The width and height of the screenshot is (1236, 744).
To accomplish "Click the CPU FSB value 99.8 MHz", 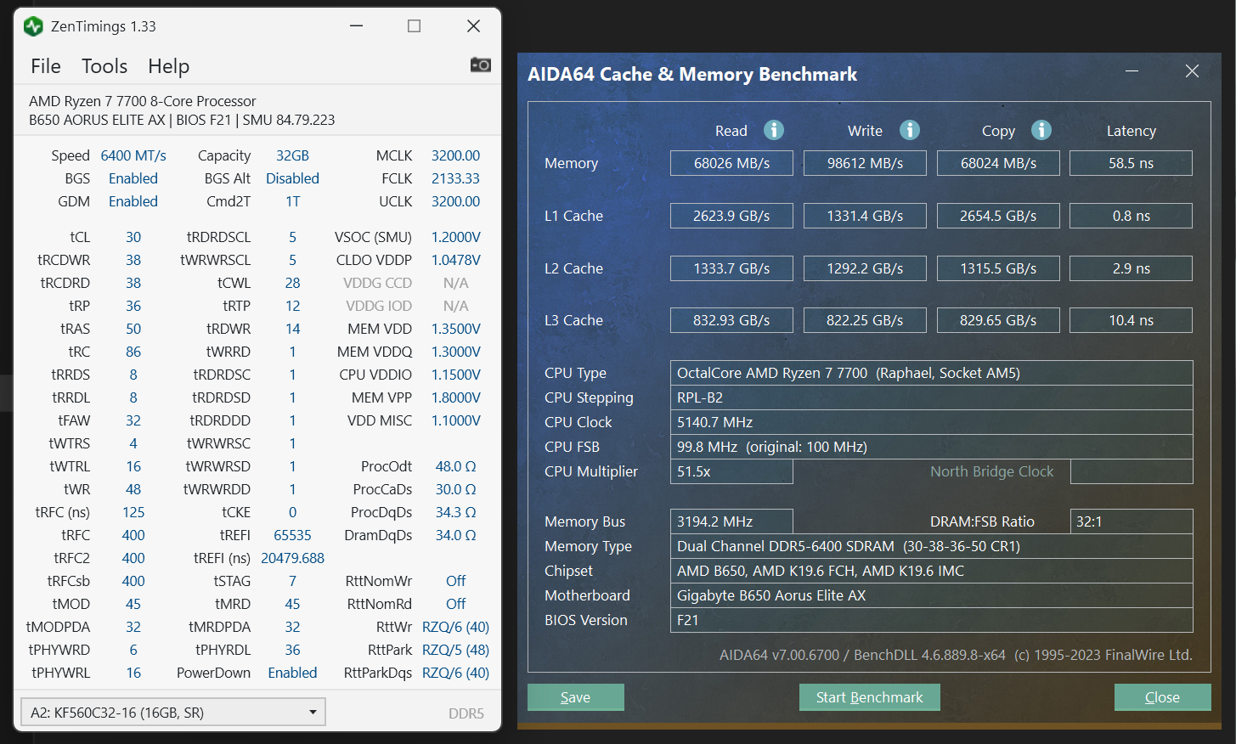I will pyautogui.click(x=932, y=447).
